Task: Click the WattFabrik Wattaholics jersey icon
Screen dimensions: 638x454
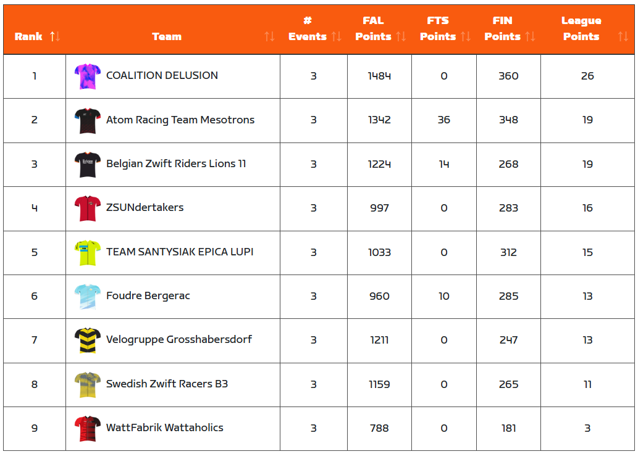Action: point(87,429)
